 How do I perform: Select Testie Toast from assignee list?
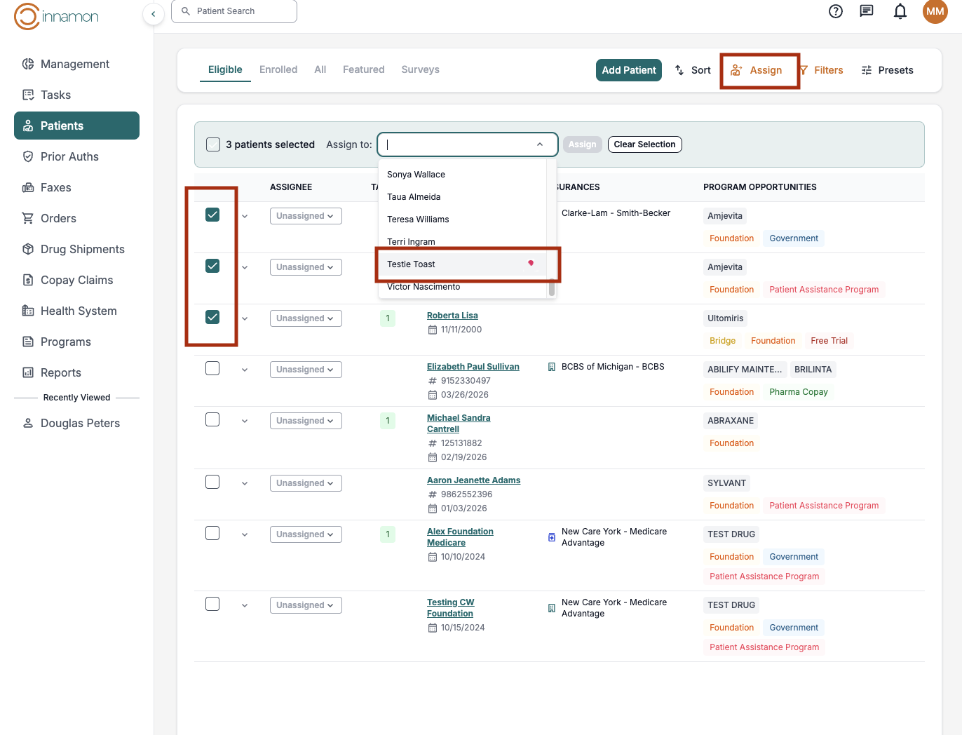tap(463, 264)
